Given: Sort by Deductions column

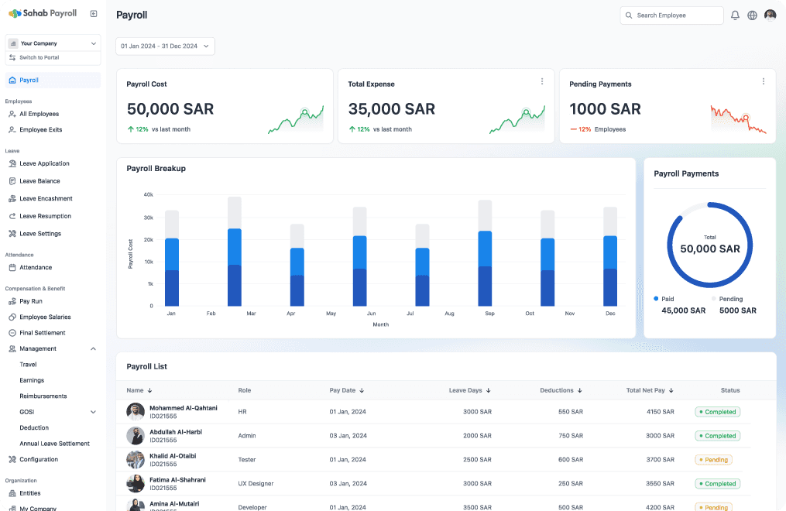Looking at the screenshot, I should pos(561,390).
